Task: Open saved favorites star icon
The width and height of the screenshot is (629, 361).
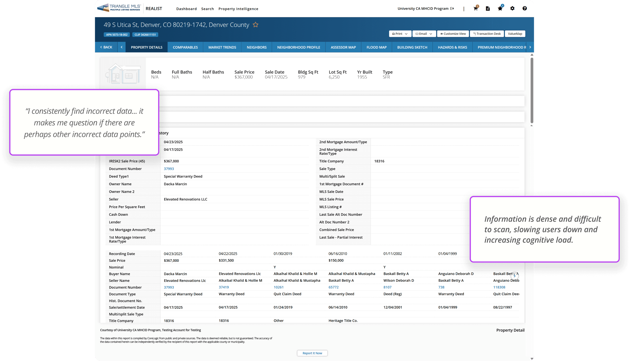Action: pos(500,9)
